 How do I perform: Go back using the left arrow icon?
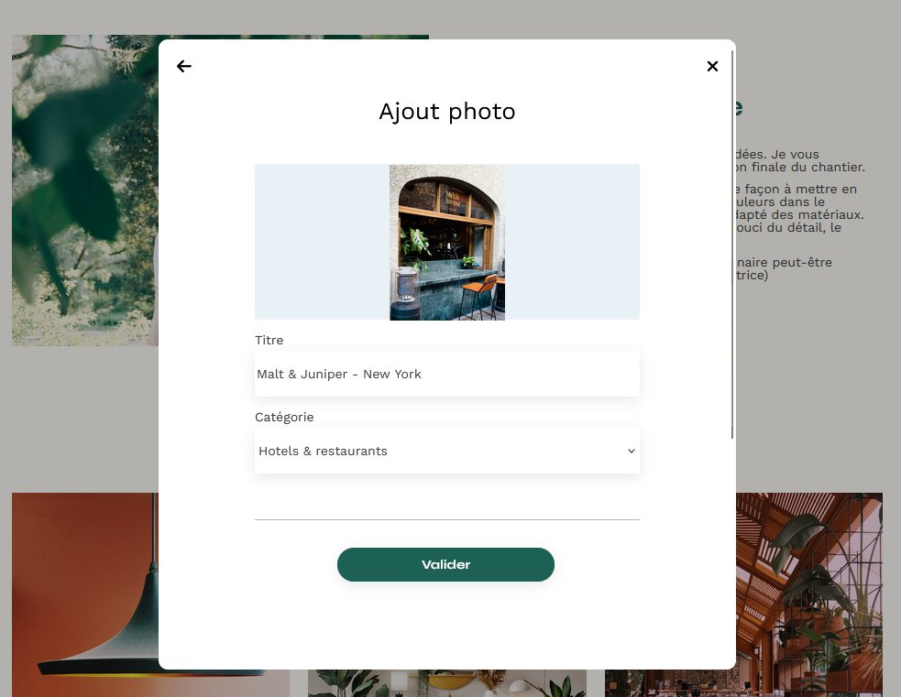(184, 66)
